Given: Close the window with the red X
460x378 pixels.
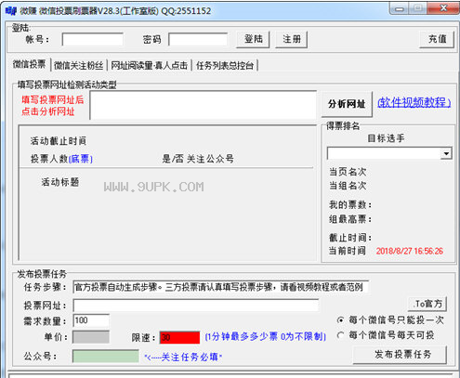Looking at the screenshot, I should tap(443, 8).
